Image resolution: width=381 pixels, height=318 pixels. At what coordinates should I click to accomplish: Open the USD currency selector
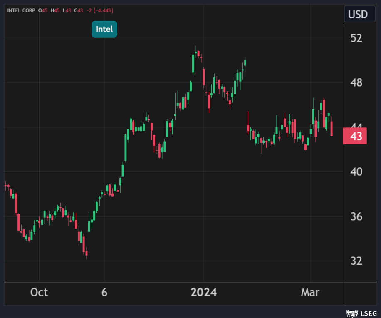pos(357,15)
